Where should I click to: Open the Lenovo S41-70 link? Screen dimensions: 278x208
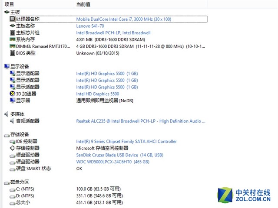(x=90, y=26)
